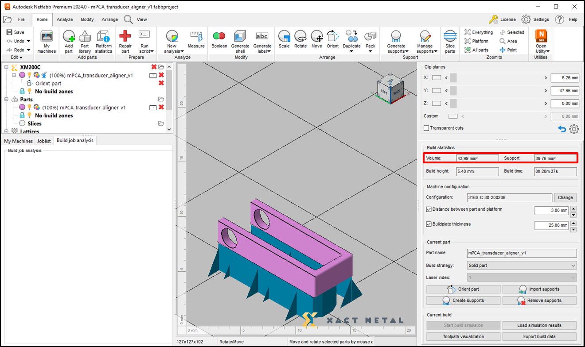Viewport: 585px width, 347px height.
Task: Switch to the Joblist tab
Action: point(44,141)
